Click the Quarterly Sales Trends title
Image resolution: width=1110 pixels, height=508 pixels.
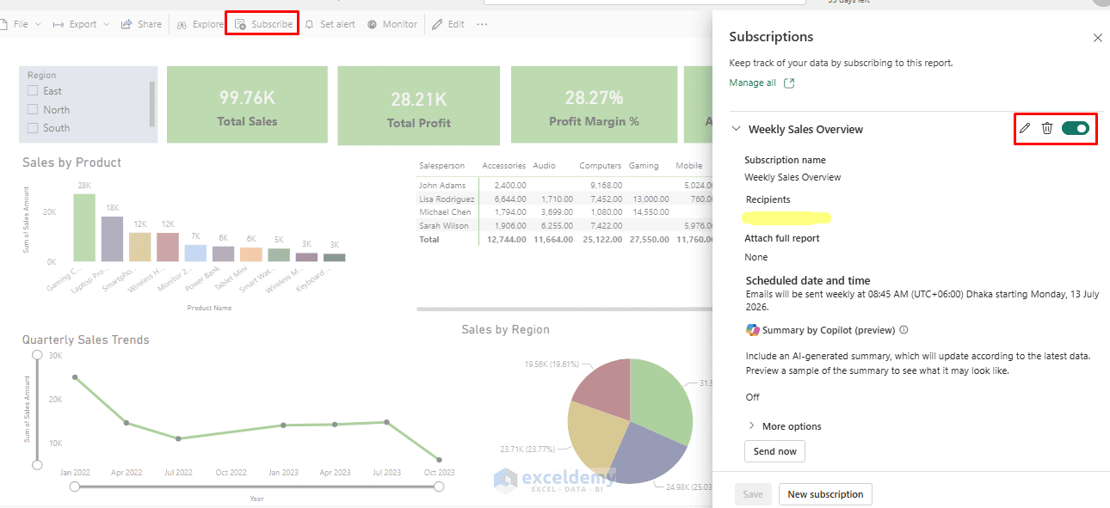pyautogui.click(x=86, y=340)
